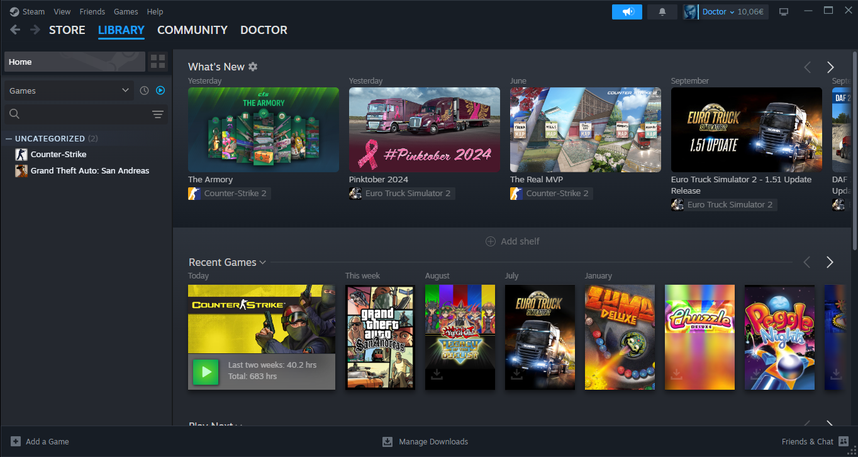The width and height of the screenshot is (858, 457).
Task: Open the Games filter dropdown
Action: click(69, 91)
